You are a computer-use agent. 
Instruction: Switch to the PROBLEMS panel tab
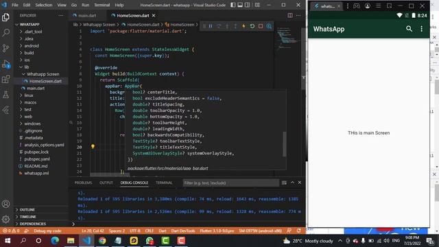[84, 183]
